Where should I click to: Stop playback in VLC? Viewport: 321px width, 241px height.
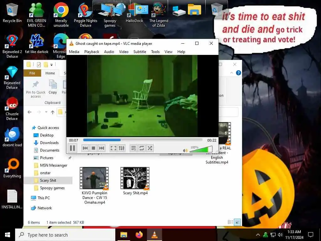tap(93, 148)
